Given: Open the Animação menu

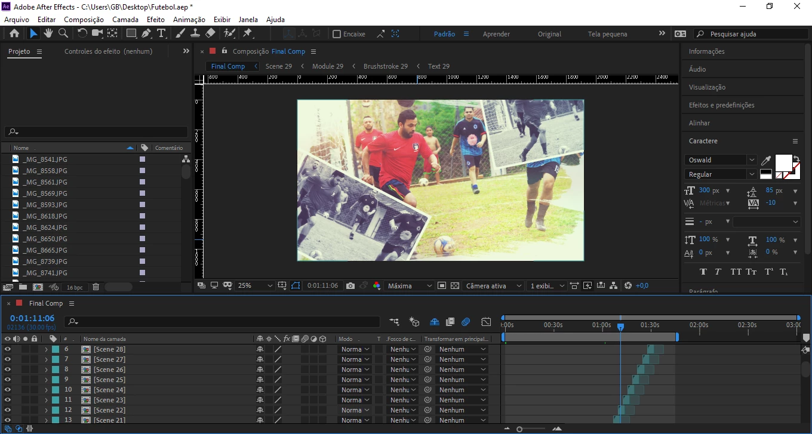Looking at the screenshot, I should pyautogui.click(x=189, y=20).
